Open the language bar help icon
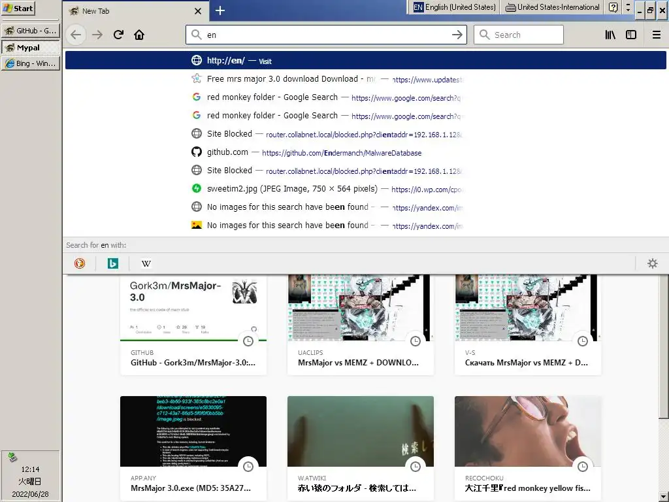669x502 pixels. [613, 7]
